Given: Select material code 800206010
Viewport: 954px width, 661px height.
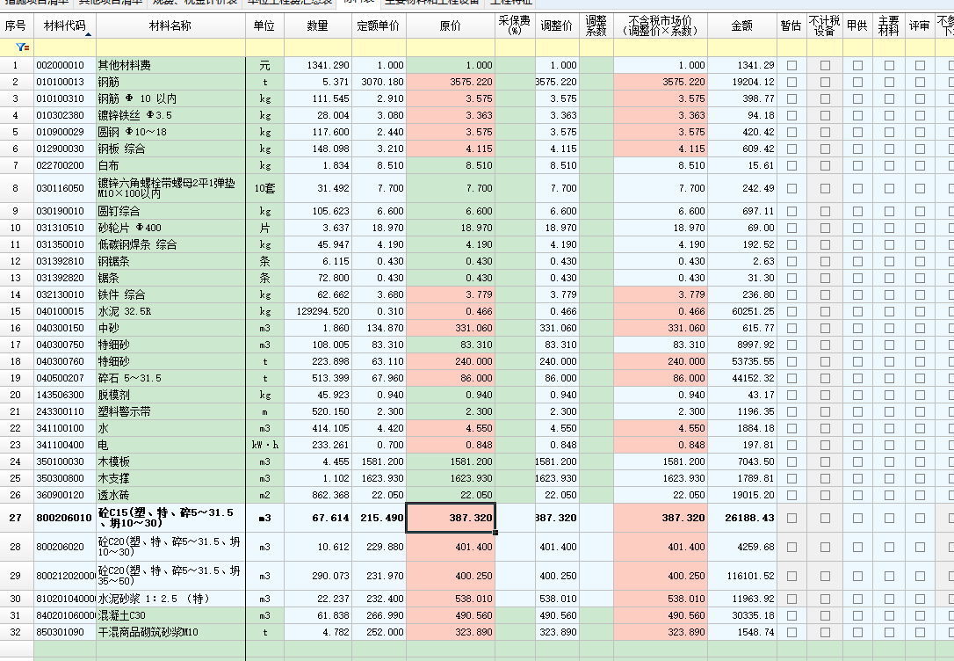Looking at the screenshot, I should [64, 518].
